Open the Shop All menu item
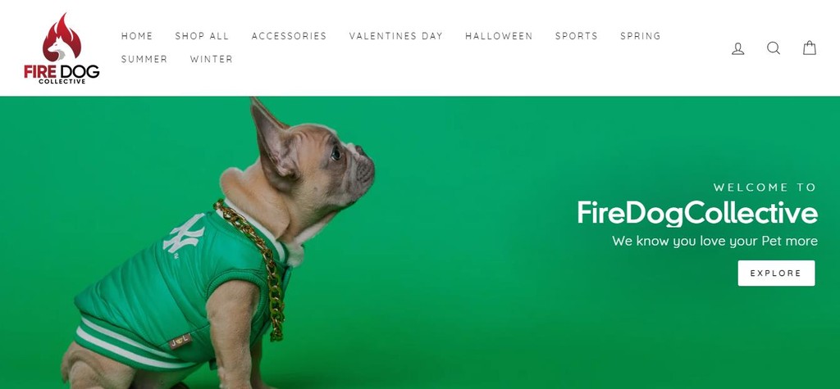The height and width of the screenshot is (389, 840). pyautogui.click(x=202, y=36)
